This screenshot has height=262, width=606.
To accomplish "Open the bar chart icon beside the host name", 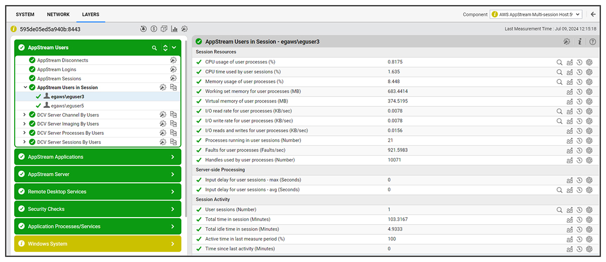I will (174, 29).
